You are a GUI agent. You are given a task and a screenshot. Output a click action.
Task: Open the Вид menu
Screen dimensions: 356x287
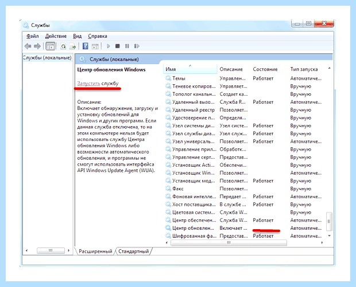pyautogui.click(x=77, y=36)
